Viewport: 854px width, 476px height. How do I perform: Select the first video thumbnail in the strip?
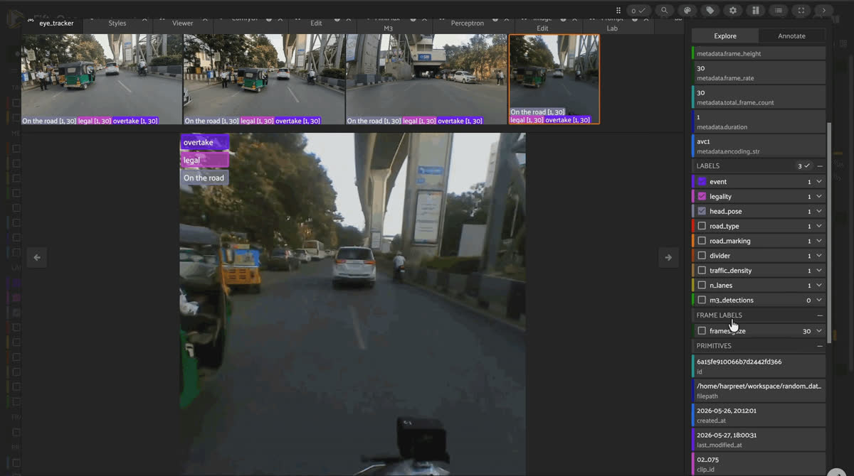102,80
